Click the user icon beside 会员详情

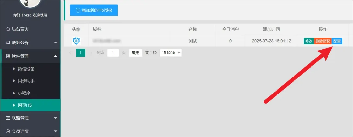pos(8,131)
